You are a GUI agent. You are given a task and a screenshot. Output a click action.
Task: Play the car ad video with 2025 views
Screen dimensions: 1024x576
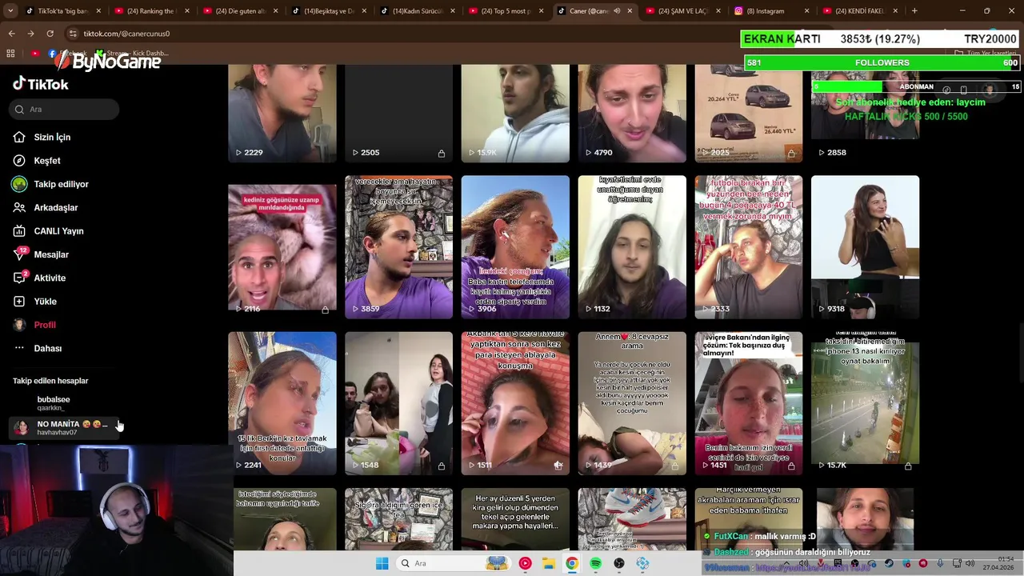(749, 114)
